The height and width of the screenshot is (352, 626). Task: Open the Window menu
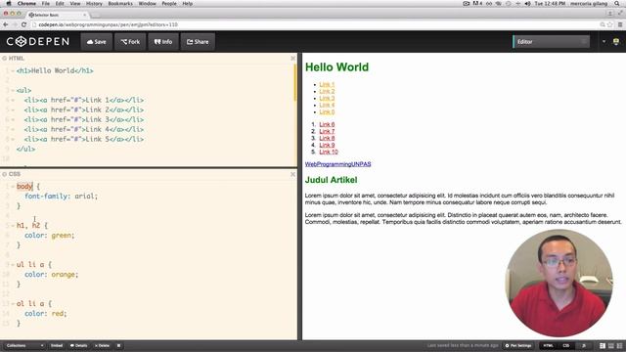pyautogui.click(x=148, y=3)
